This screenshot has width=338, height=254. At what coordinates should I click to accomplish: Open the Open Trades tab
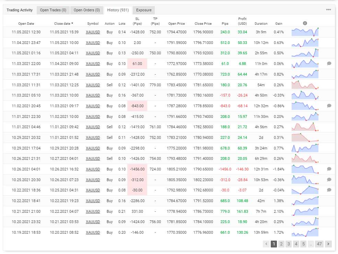point(53,10)
